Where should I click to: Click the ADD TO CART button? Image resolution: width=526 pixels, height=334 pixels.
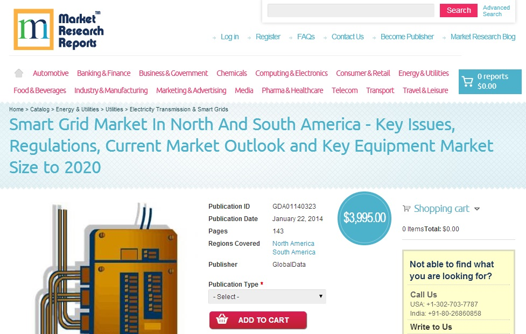[258, 320]
